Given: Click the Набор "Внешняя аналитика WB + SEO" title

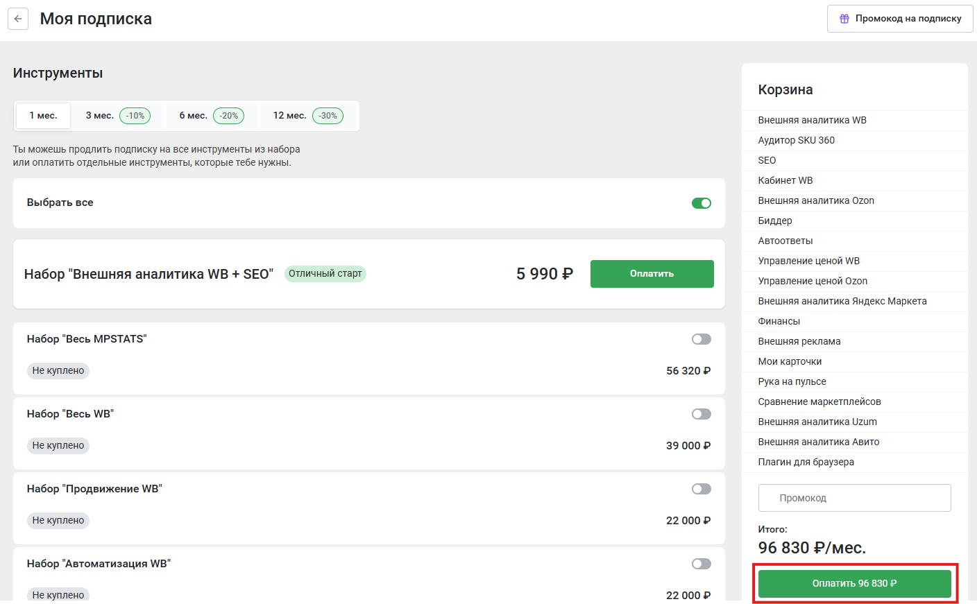Looking at the screenshot, I should point(148,274).
